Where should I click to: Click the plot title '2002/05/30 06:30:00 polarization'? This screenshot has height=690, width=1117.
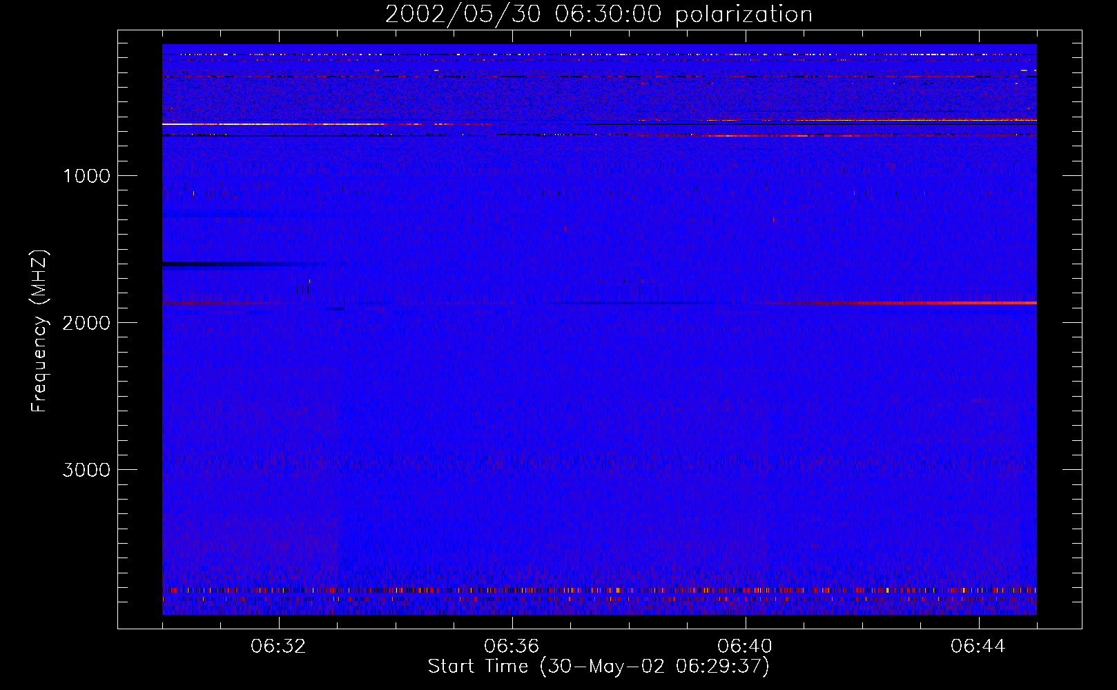[599, 14]
